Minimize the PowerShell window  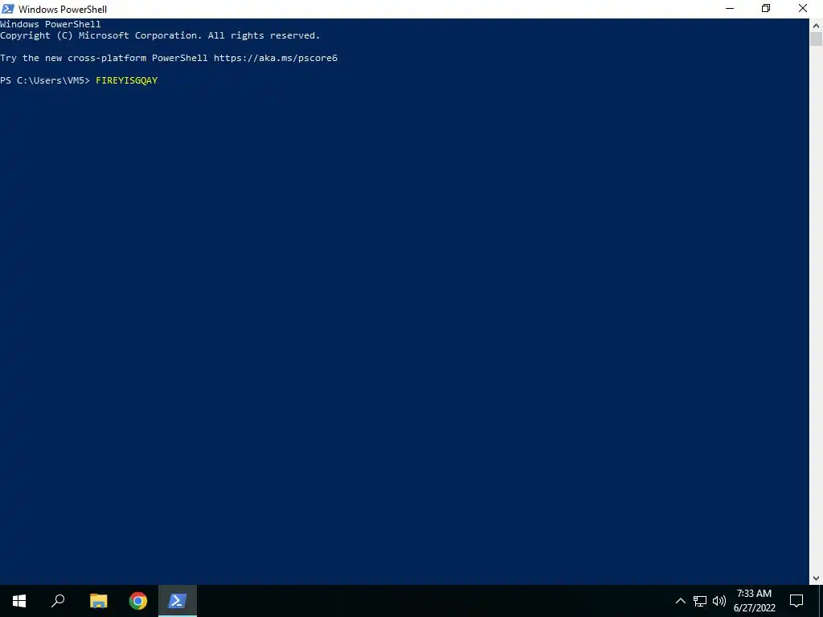click(730, 8)
